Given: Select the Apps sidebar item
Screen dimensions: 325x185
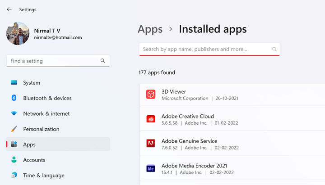Looking at the screenshot, I should (58, 144).
